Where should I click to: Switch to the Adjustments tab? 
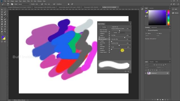(154, 27)
